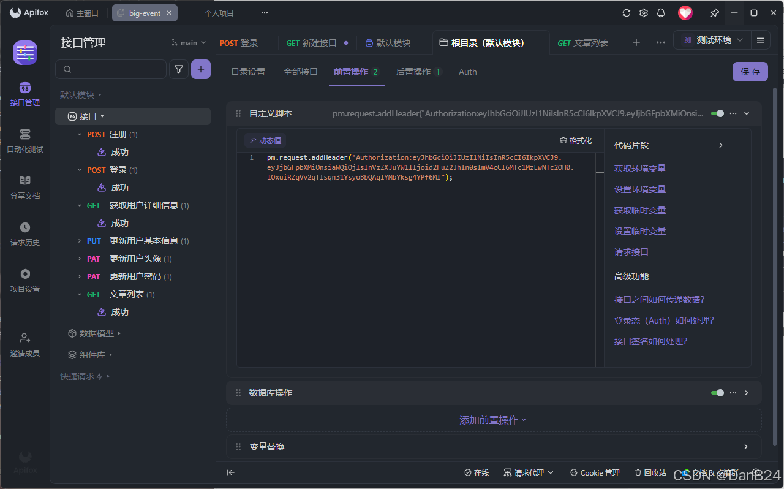Toggle the 自定义脚本 enable switch
784x489 pixels.
[717, 113]
